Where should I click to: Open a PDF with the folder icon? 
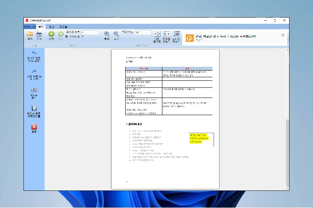point(30,36)
